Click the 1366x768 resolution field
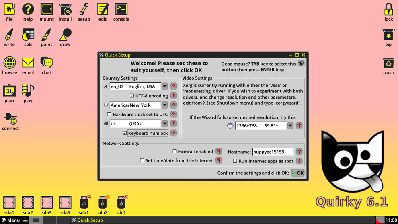 click(x=261, y=126)
